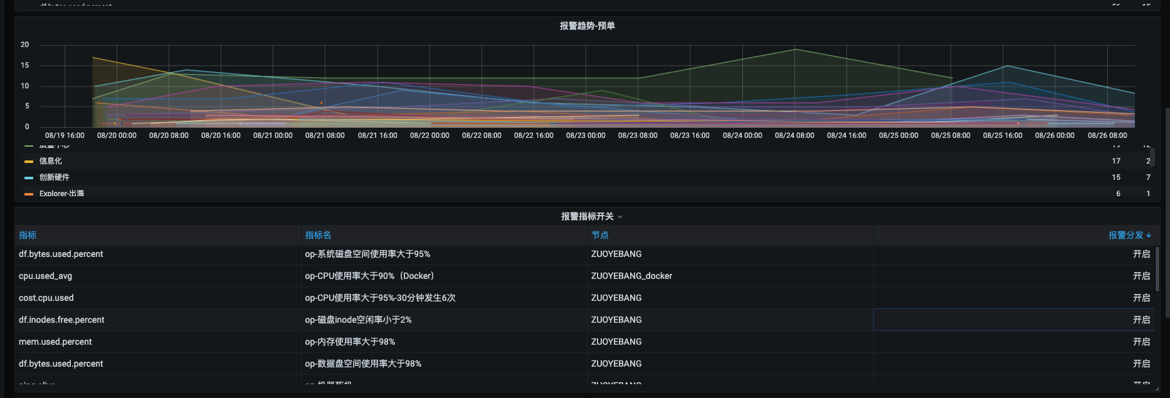Click the legend list's vertical scrollbar
This screenshot has height=398, width=1170.
(1152, 157)
